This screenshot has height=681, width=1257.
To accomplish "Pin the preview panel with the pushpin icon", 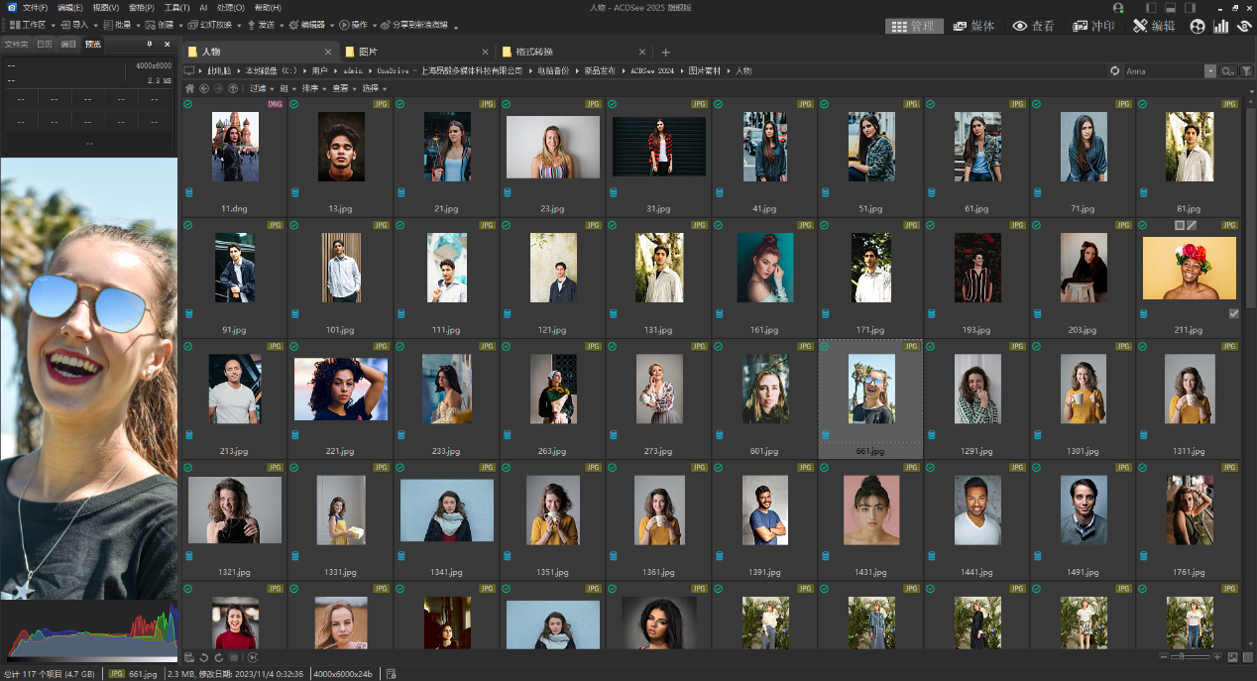I will click(150, 45).
